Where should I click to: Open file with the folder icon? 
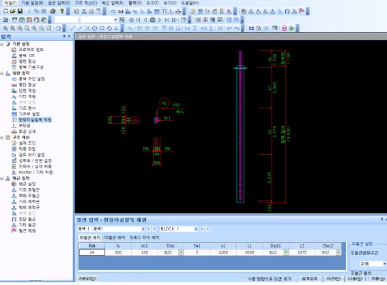[x=13, y=11]
